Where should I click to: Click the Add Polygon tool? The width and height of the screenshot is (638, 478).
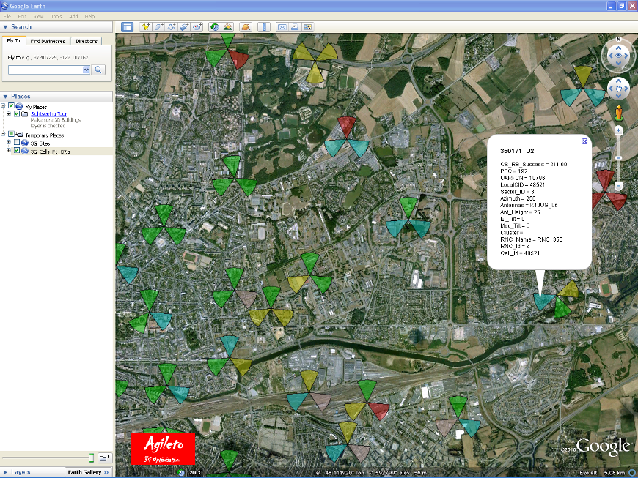tap(158, 27)
